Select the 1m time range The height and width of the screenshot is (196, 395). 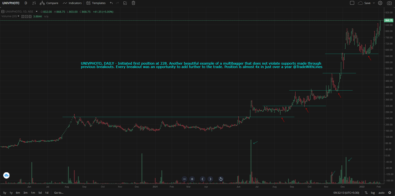pos(33,193)
